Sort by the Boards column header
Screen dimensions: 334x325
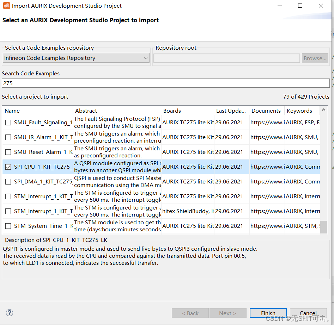187,111
